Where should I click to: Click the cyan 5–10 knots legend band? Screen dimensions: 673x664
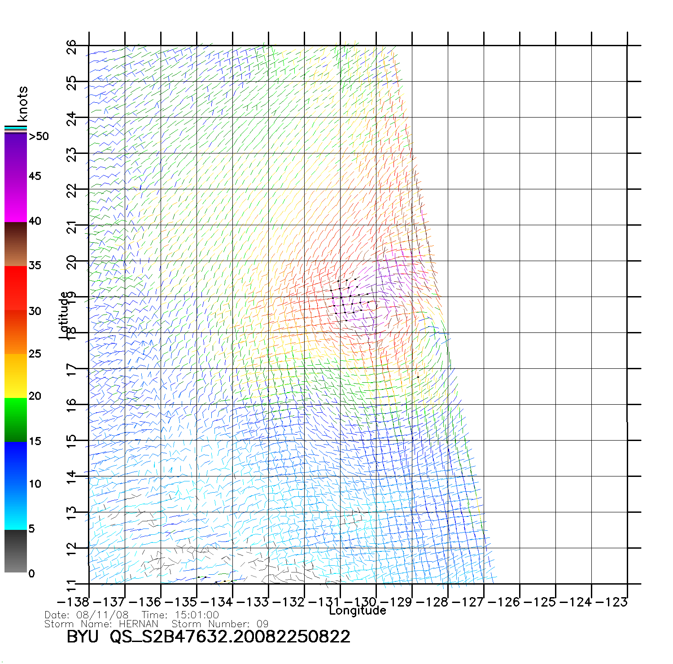(15, 507)
